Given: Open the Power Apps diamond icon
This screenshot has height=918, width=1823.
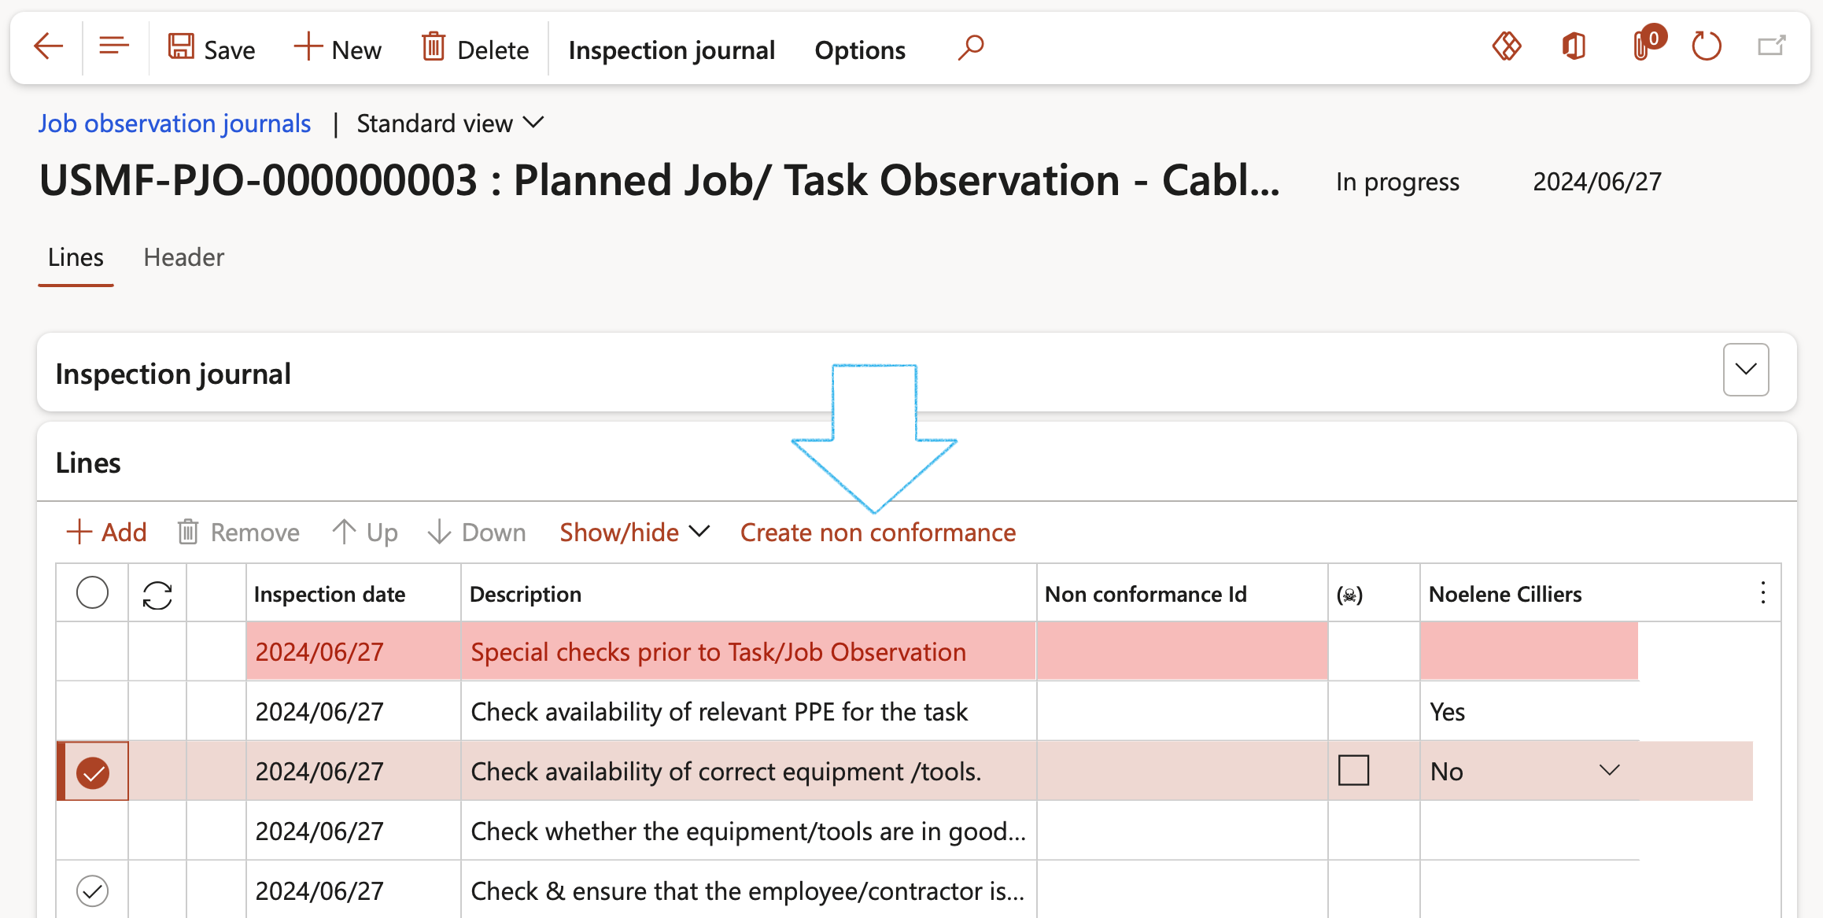Looking at the screenshot, I should (1507, 46).
